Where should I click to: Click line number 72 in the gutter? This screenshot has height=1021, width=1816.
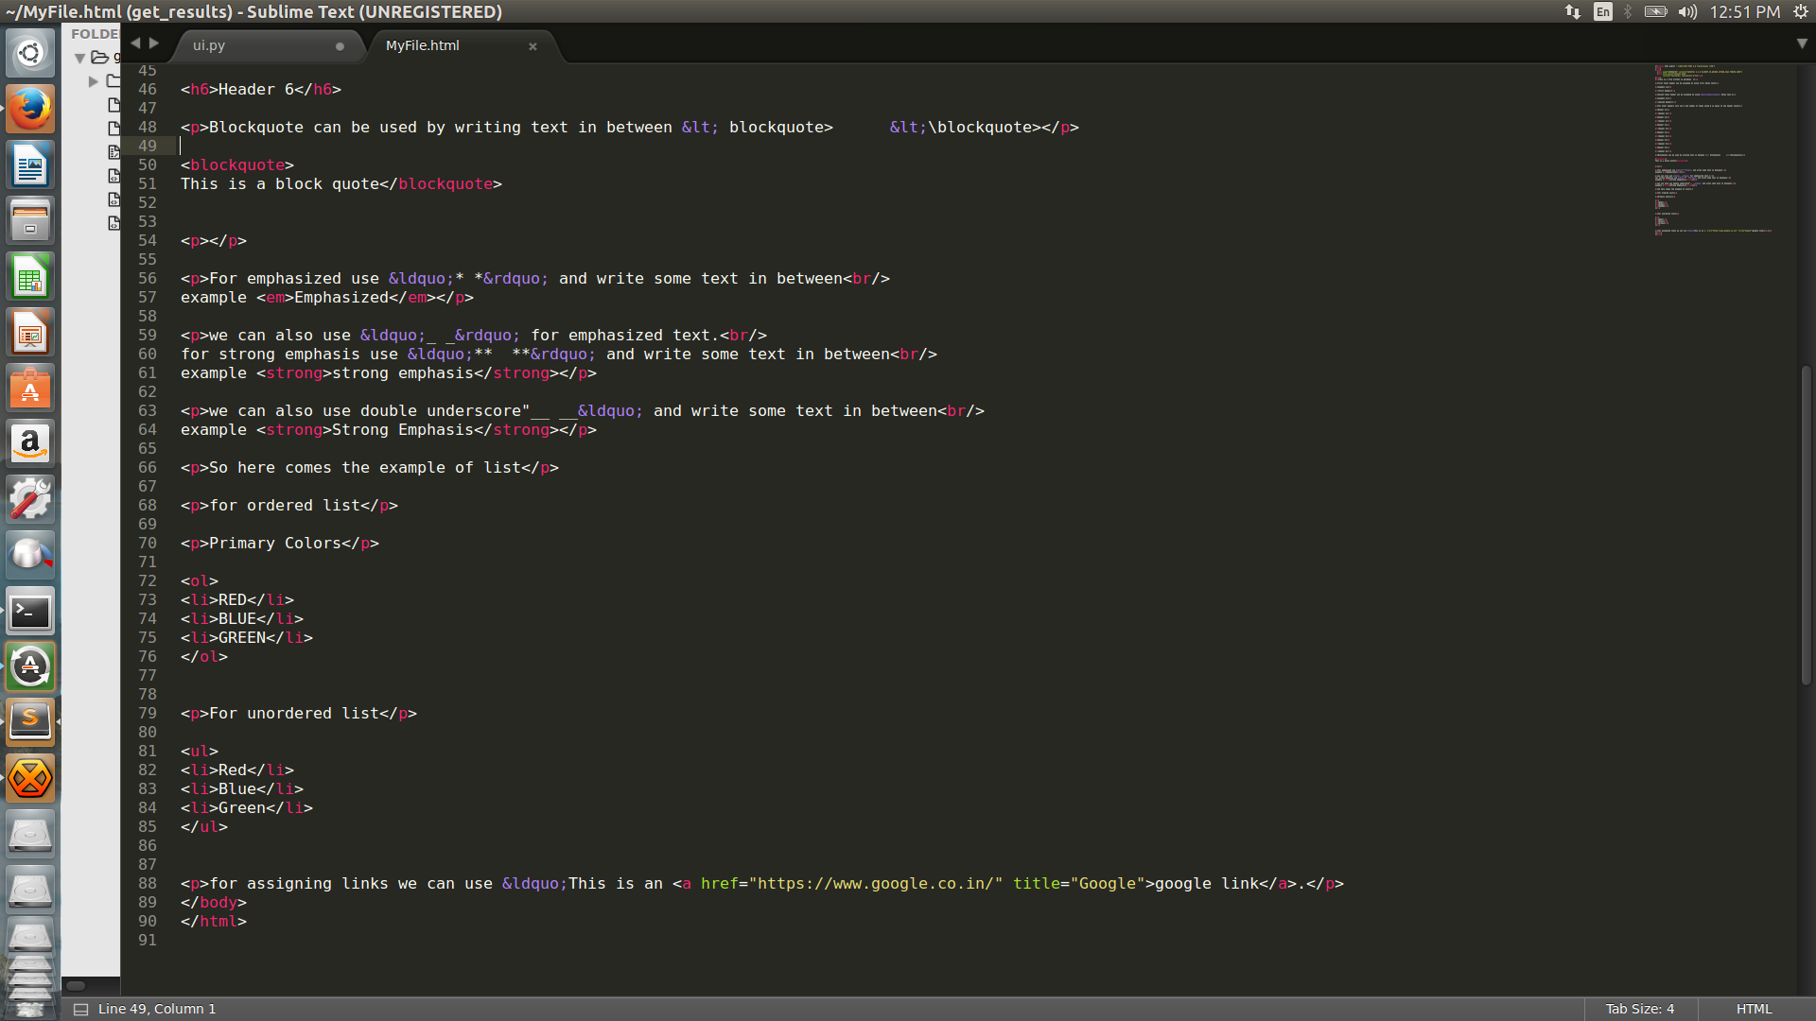click(148, 580)
